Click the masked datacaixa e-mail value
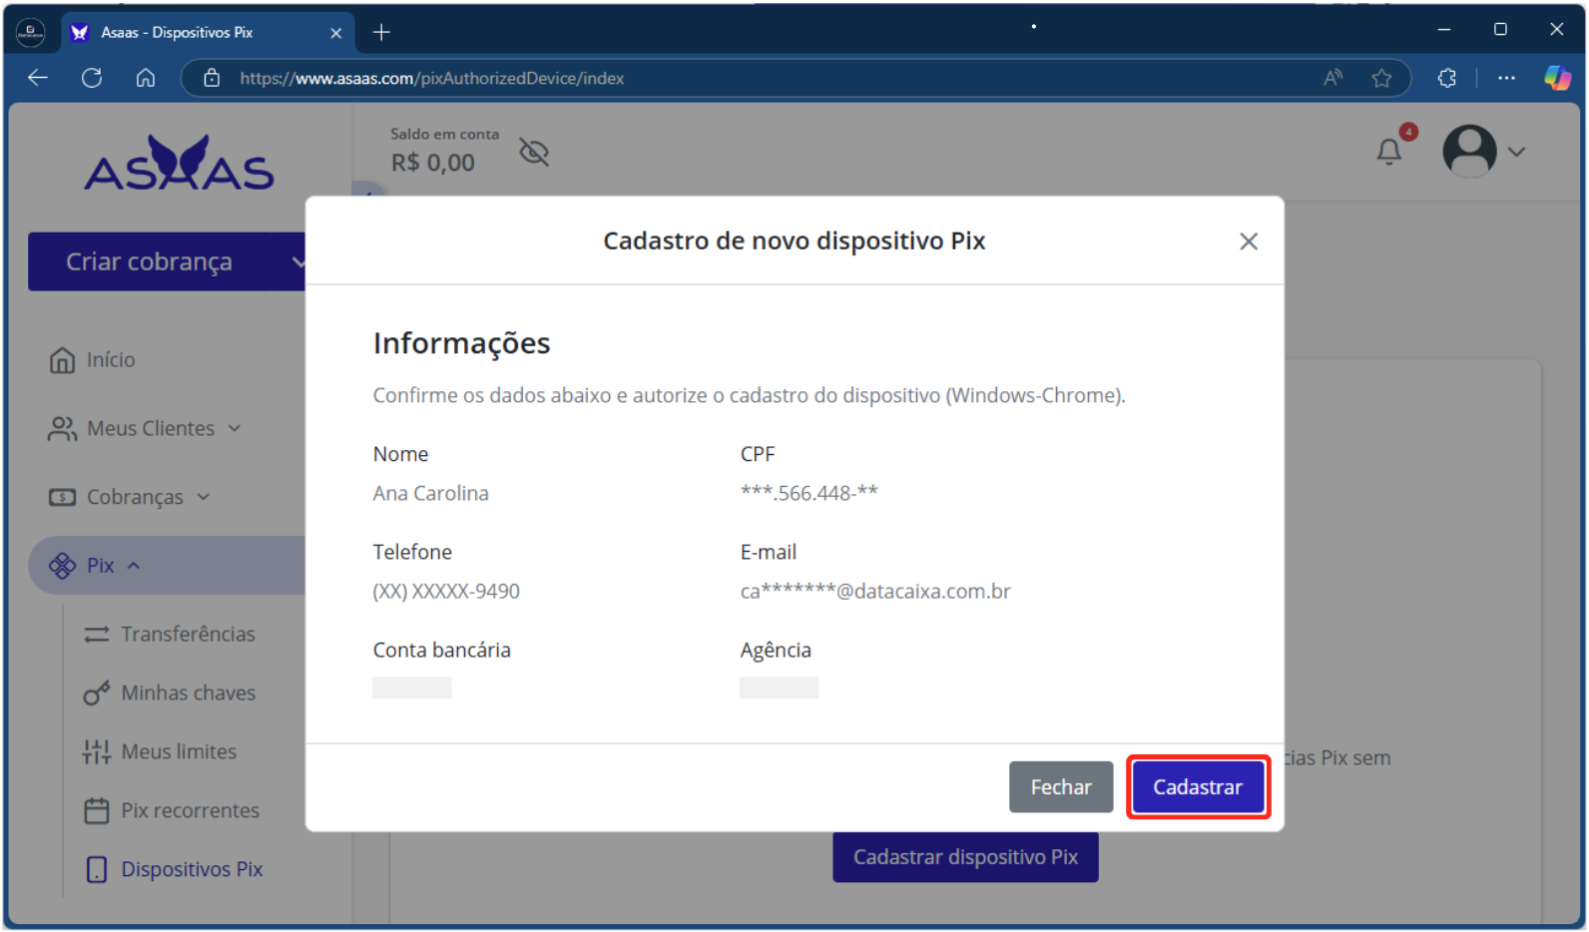 (x=875, y=592)
